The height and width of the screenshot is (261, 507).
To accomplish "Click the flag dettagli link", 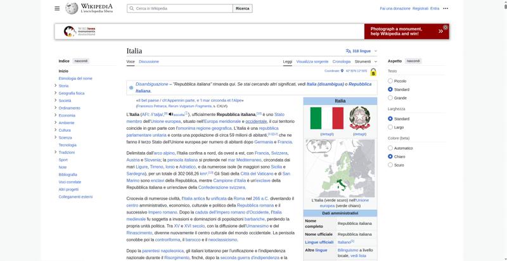I will tap(327, 134).
